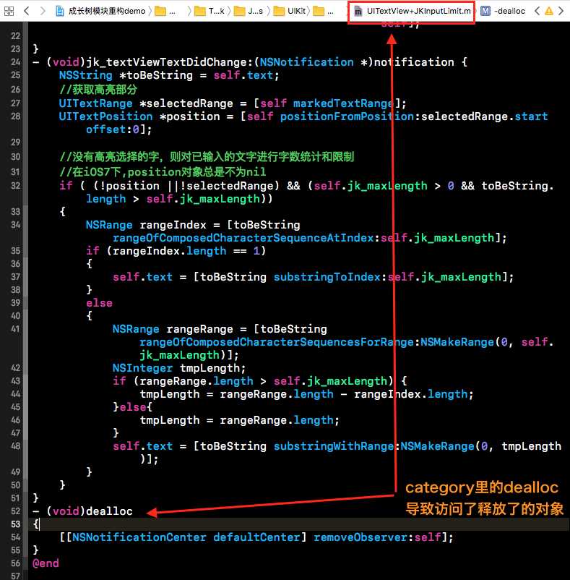Jump to next issue arrow

pyautogui.click(x=561, y=11)
